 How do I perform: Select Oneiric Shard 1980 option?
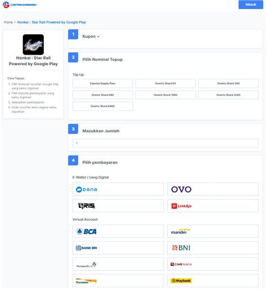click(166, 95)
